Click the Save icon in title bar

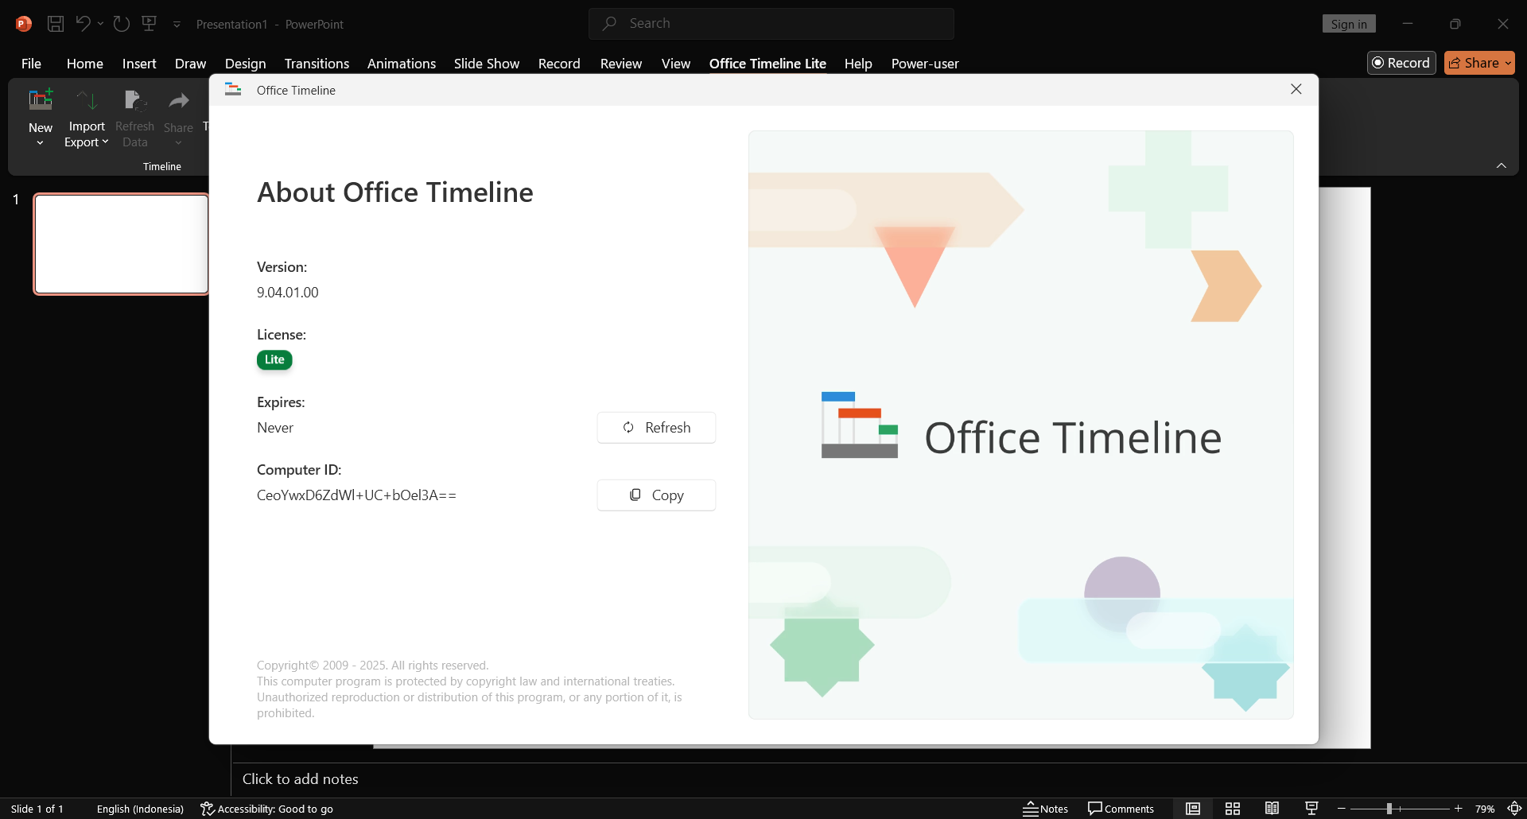[x=56, y=24]
